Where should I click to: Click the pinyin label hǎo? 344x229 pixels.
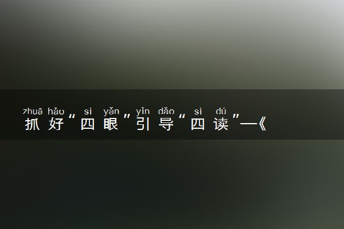click(x=56, y=111)
